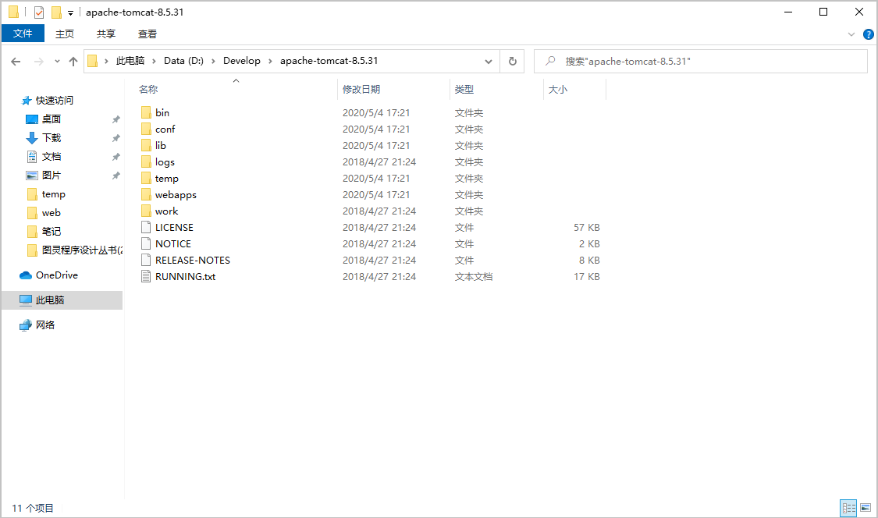Open quick access (快速访问) node

pyautogui.click(x=55, y=100)
